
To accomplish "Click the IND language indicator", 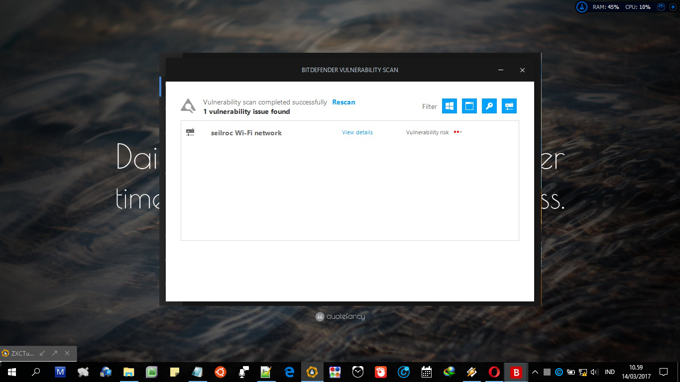I will pyautogui.click(x=609, y=372).
